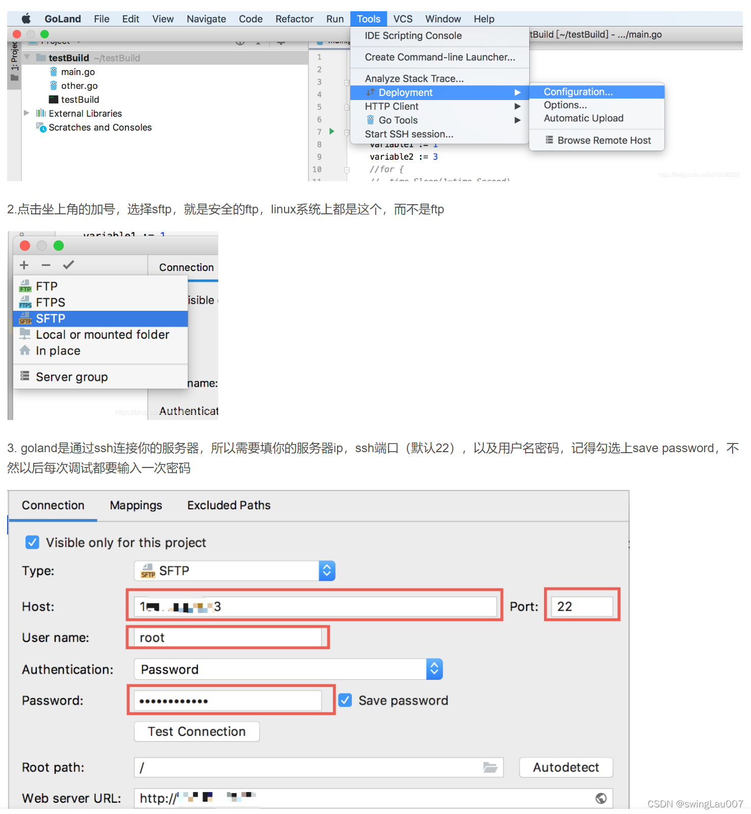Toggle Visible only for this project
Screen dimensions: 751x814
[32, 542]
